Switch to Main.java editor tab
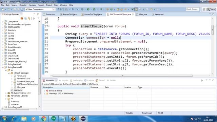Screen dimensions: 217x122 coord(142,14)
